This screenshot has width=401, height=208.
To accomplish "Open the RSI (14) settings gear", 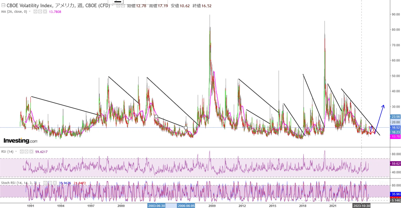I will (26, 152).
